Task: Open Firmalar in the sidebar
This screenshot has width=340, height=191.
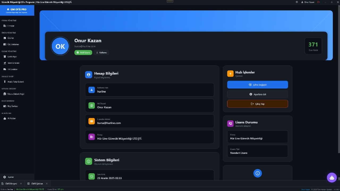Action: coord(11,26)
